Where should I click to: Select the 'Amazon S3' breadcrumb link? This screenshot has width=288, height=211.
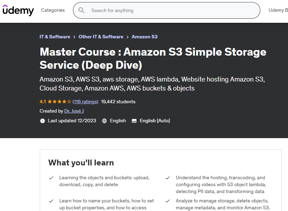pos(145,37)
